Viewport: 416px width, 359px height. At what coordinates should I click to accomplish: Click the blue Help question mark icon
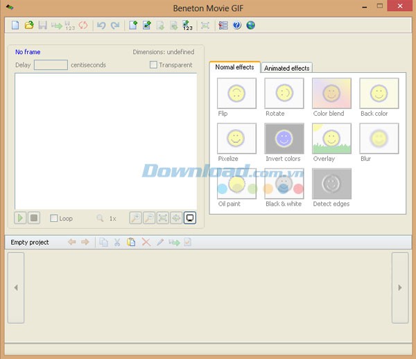click(x=237, y=26)
